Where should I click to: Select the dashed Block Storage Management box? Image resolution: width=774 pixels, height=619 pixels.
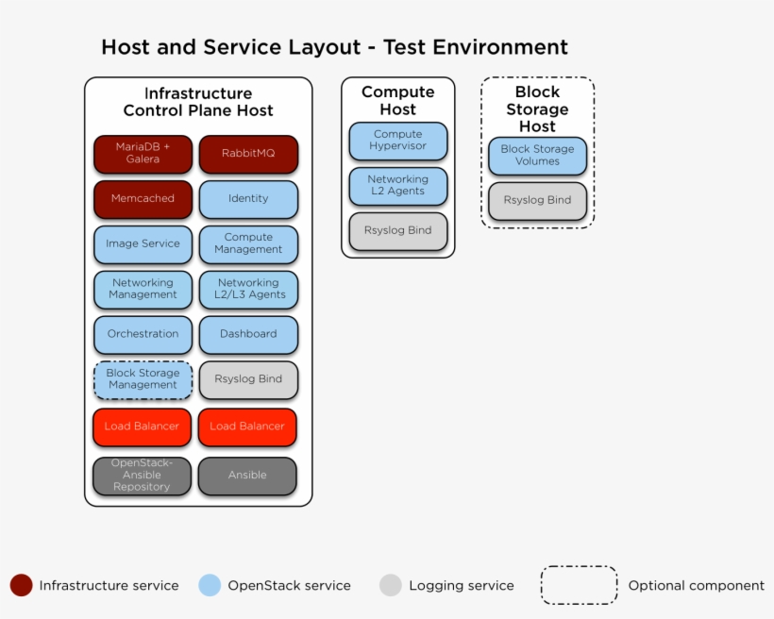[x=143, y=379]
